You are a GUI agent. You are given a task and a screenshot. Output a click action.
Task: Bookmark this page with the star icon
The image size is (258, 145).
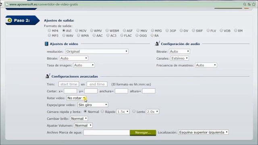click(x=254, y=4)
